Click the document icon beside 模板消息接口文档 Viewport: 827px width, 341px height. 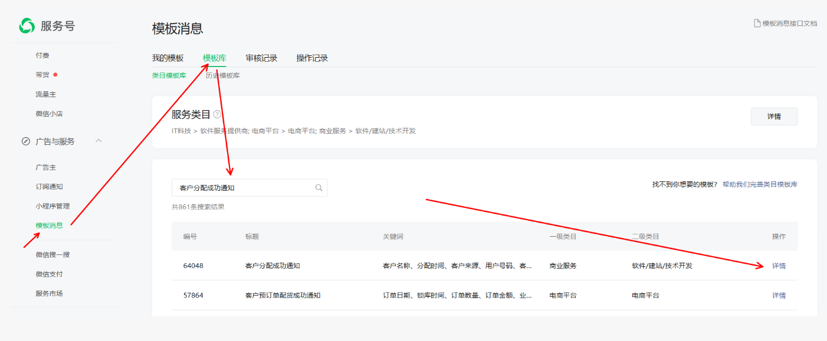757,23
